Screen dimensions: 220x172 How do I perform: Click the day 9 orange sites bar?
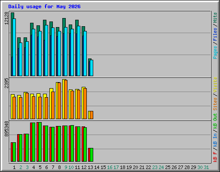click(66, 99)
